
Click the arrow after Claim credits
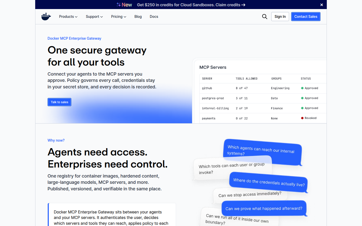point(243,5)
